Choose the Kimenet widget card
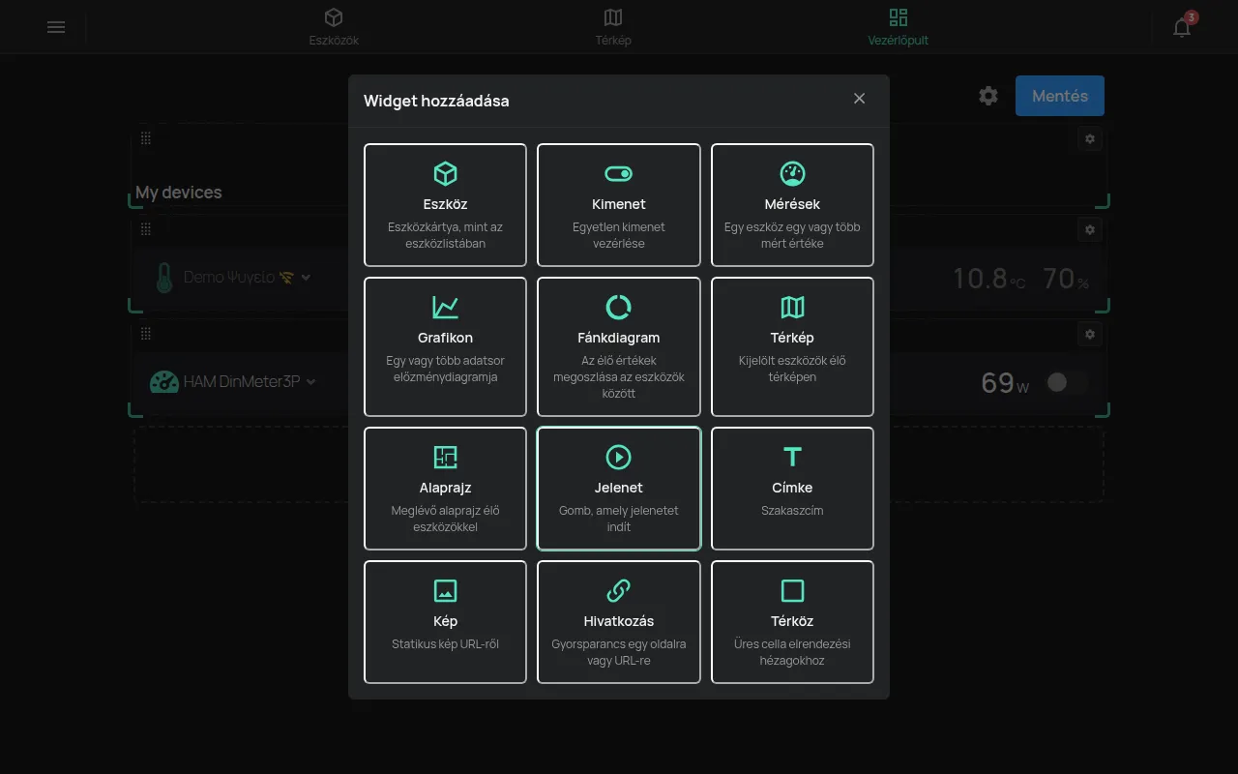Image resolution: width=1238 pixels, height=774 pixels. pyautogui.click(x=619, y=205)
